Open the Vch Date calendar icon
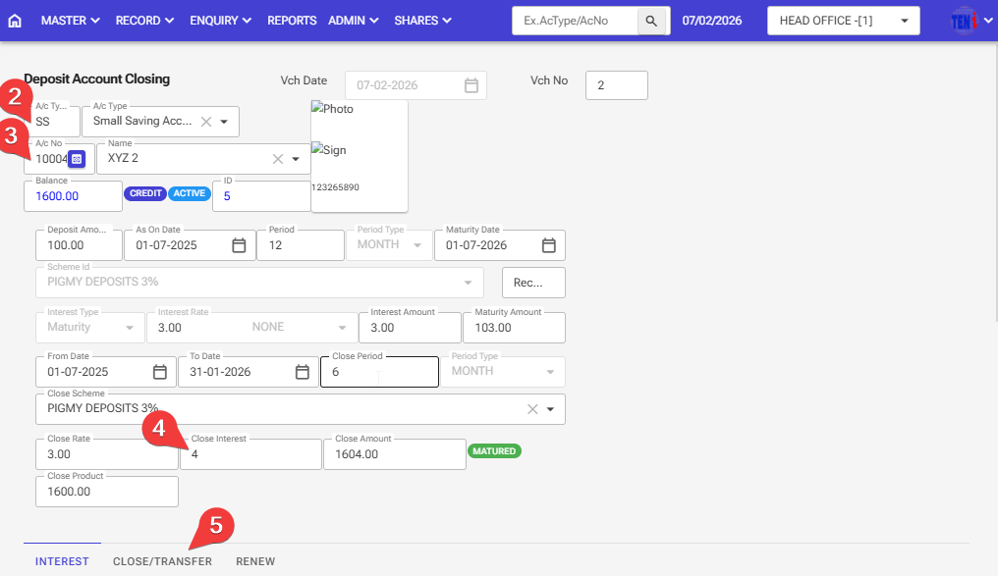This screenshot has height=576, width=998. [471, 85]
